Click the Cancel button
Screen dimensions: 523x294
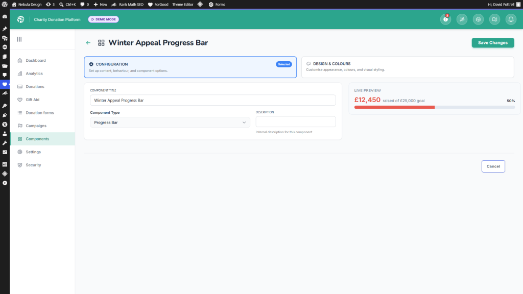[493, 166]
